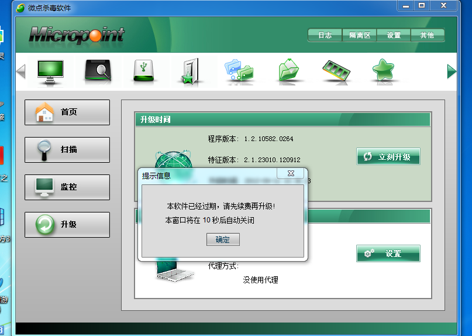The width and height of the screenshot is (472, 336).
Task: Click the 没使用代理 text
Action: [x=260, y=280]
